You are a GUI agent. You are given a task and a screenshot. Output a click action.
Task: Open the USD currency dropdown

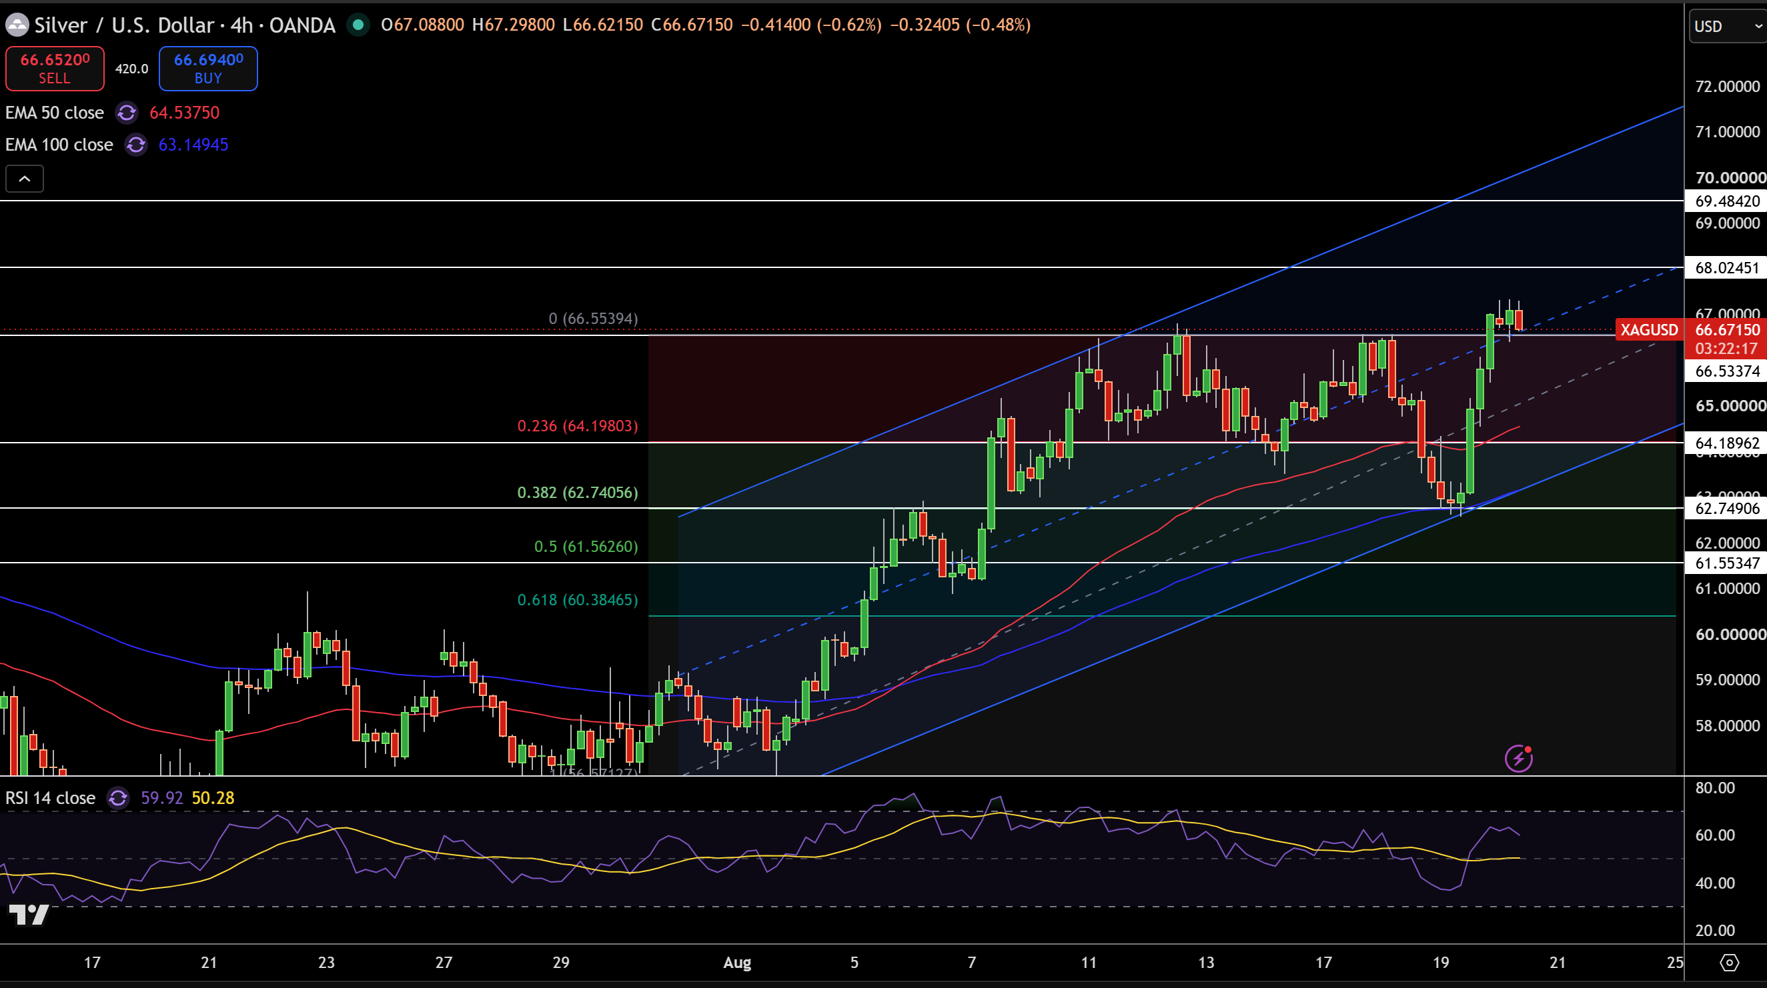pyautogui.click(x=1727, y=26)
